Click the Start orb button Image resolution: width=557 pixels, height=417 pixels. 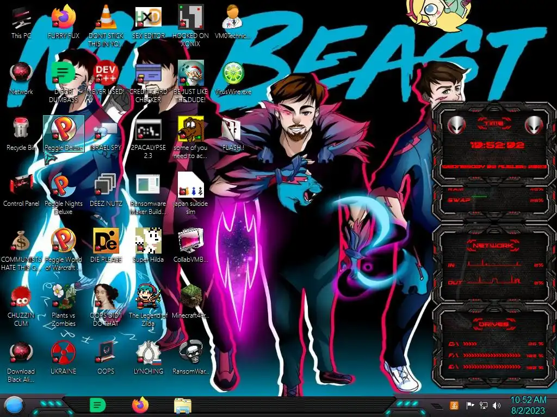(14, 405)
